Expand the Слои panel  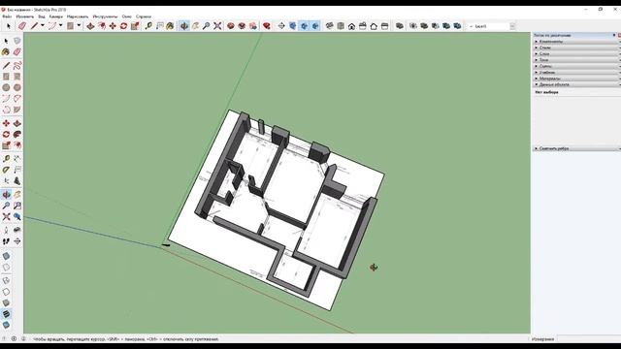[x=576, y=54]
